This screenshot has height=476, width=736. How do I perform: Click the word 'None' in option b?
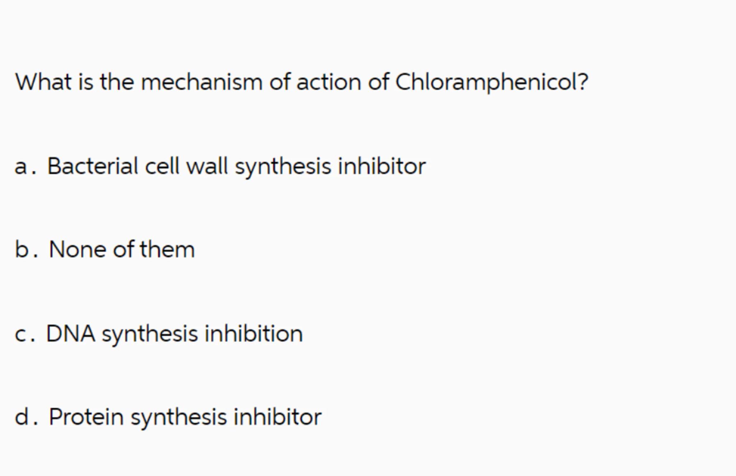77,250
